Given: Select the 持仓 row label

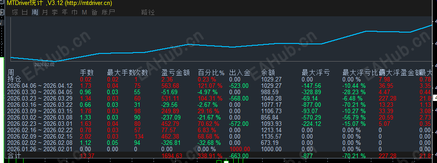Looking at the screenshot, I should tap(14, 79).
